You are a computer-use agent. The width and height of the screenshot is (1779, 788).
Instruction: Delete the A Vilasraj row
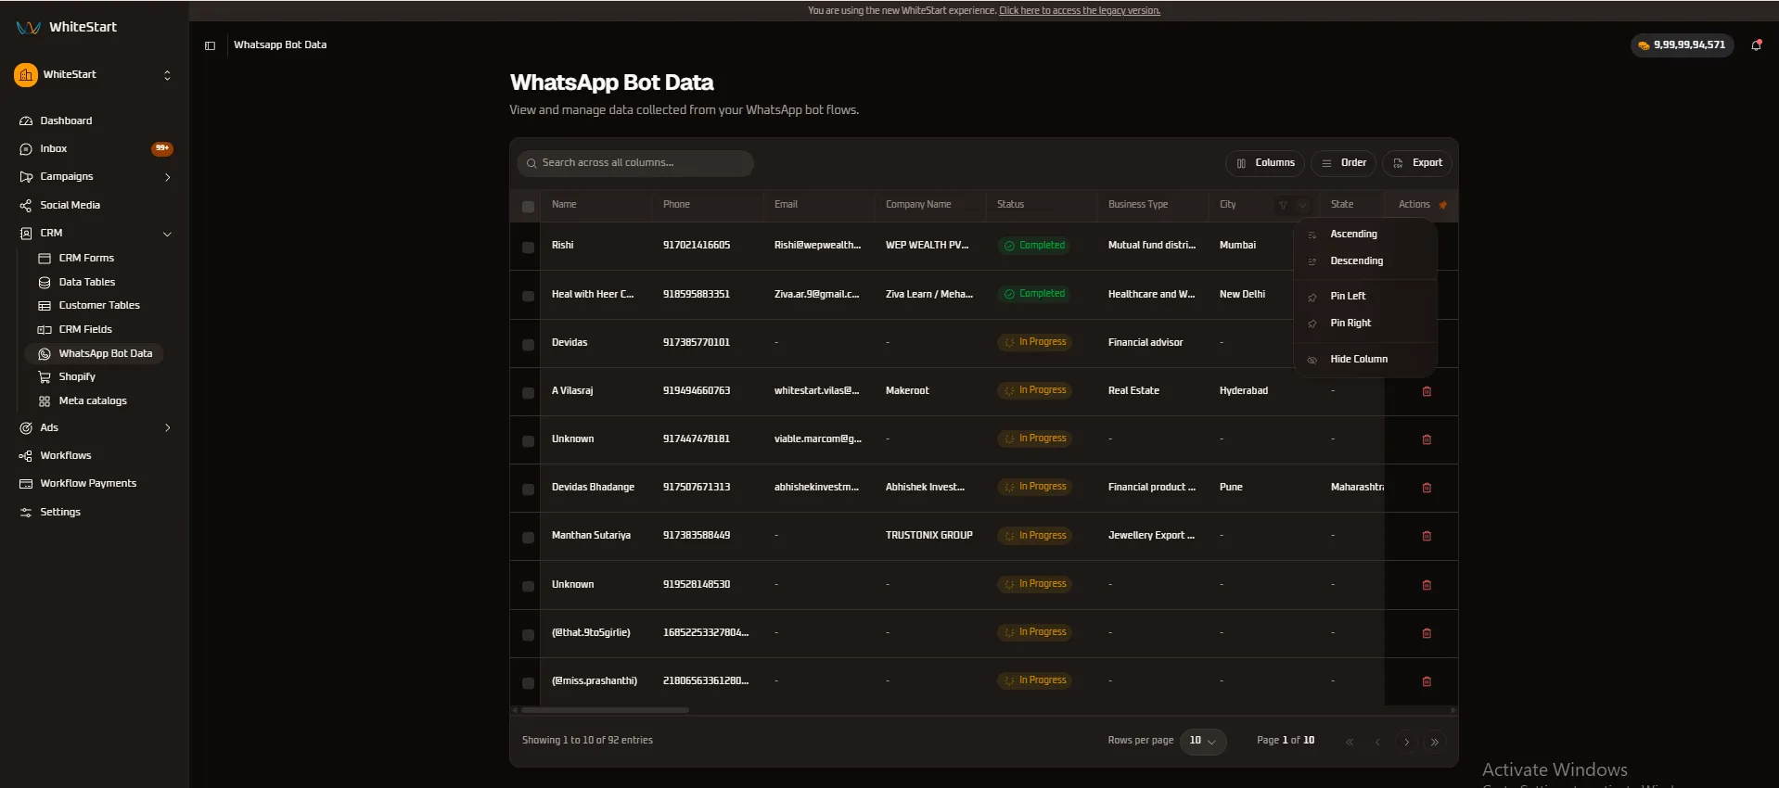coord(1427,391)
